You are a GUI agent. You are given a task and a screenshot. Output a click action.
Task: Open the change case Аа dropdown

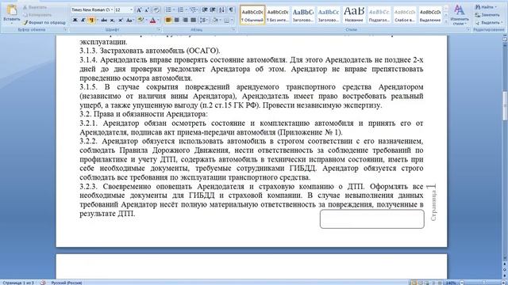pyautogui.click(x=129, y=20)
